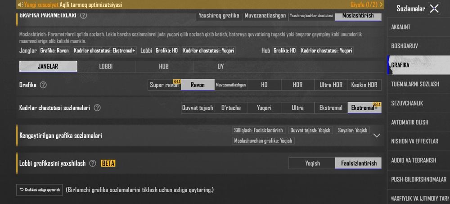Screen dimensions: 450x204
Task: Click BETA badge beside Lobbi grafikasini yaxshilash
Action: (108, 163)
